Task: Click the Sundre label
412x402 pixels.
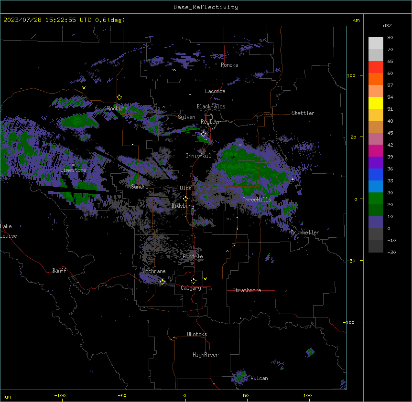Action: (140, 187)
